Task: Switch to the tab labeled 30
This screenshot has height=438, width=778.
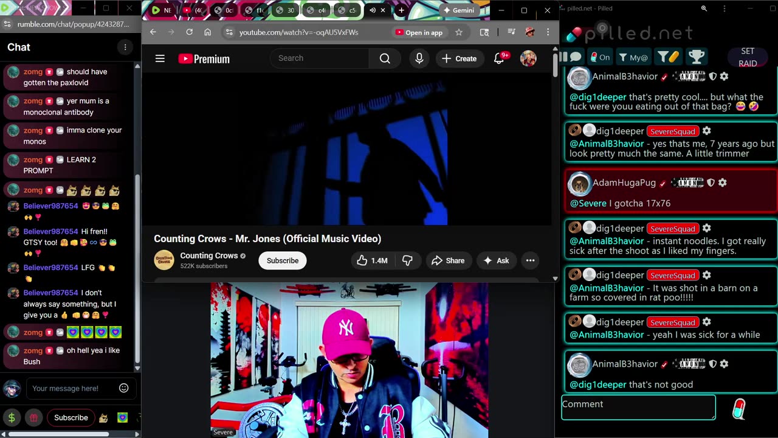Action: pyautogui.click(x=286, y=10)
